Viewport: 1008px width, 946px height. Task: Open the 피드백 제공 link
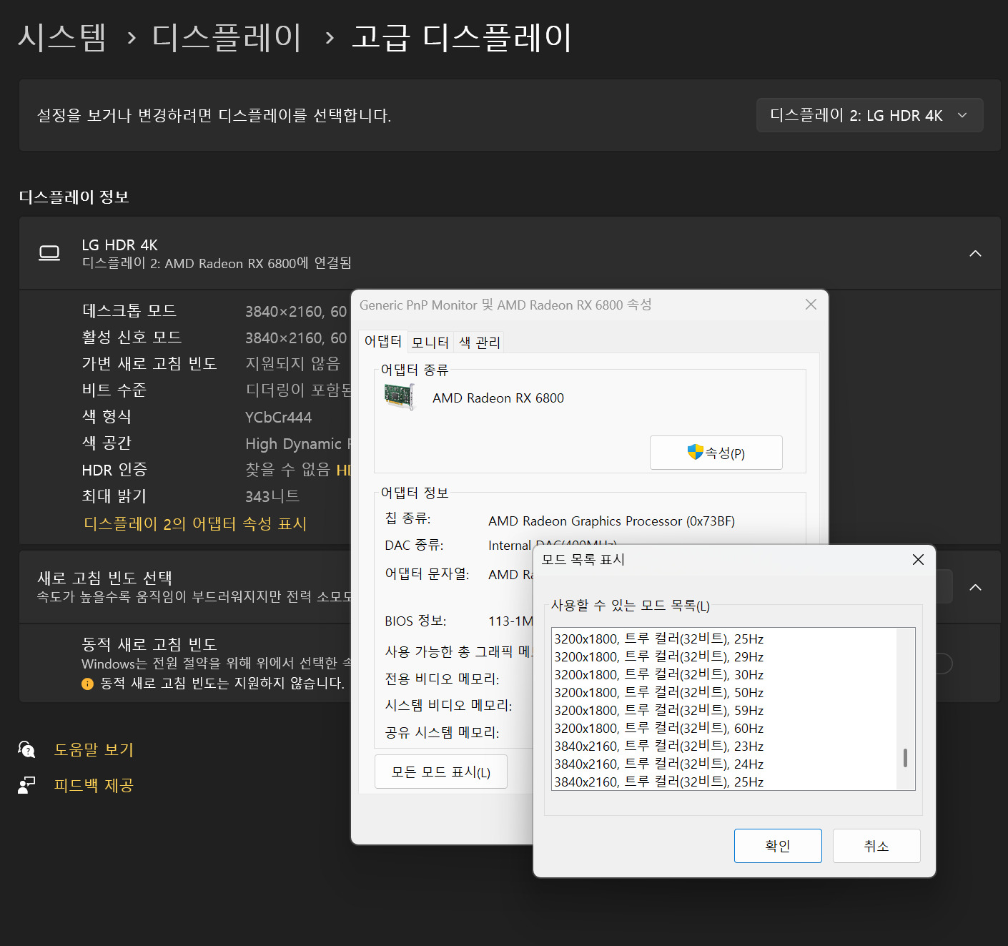point(94,785)
